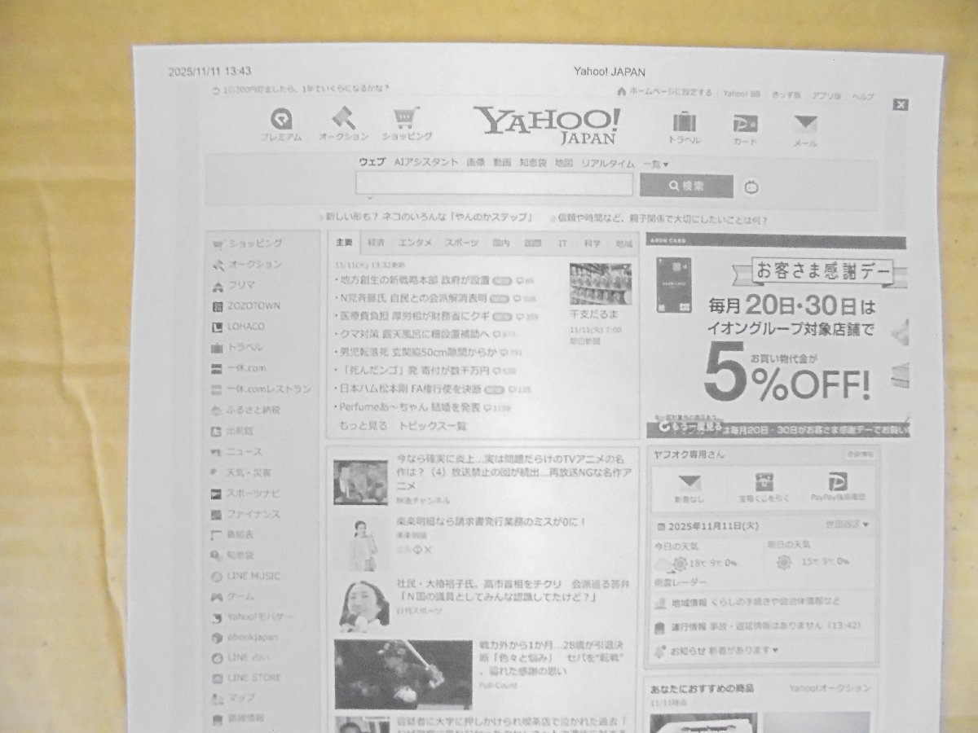Open headline 医療費負担 厚労相が財務省にクギ
978x733 pixels.
415,316
